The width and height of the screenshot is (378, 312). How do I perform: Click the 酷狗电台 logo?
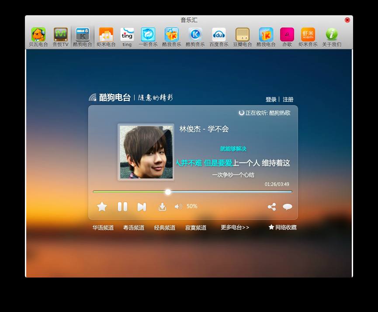click(110, 97)
